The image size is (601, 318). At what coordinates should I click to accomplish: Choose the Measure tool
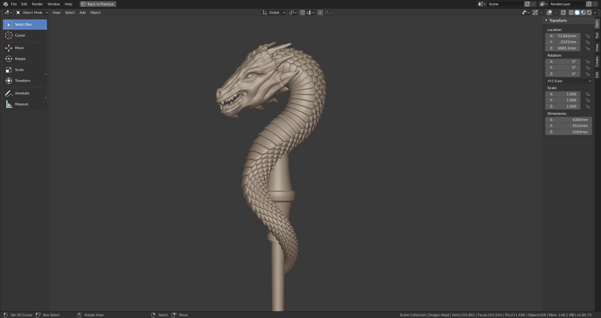[25, 104]
